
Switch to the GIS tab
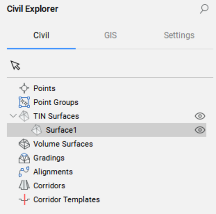point(110,35)
